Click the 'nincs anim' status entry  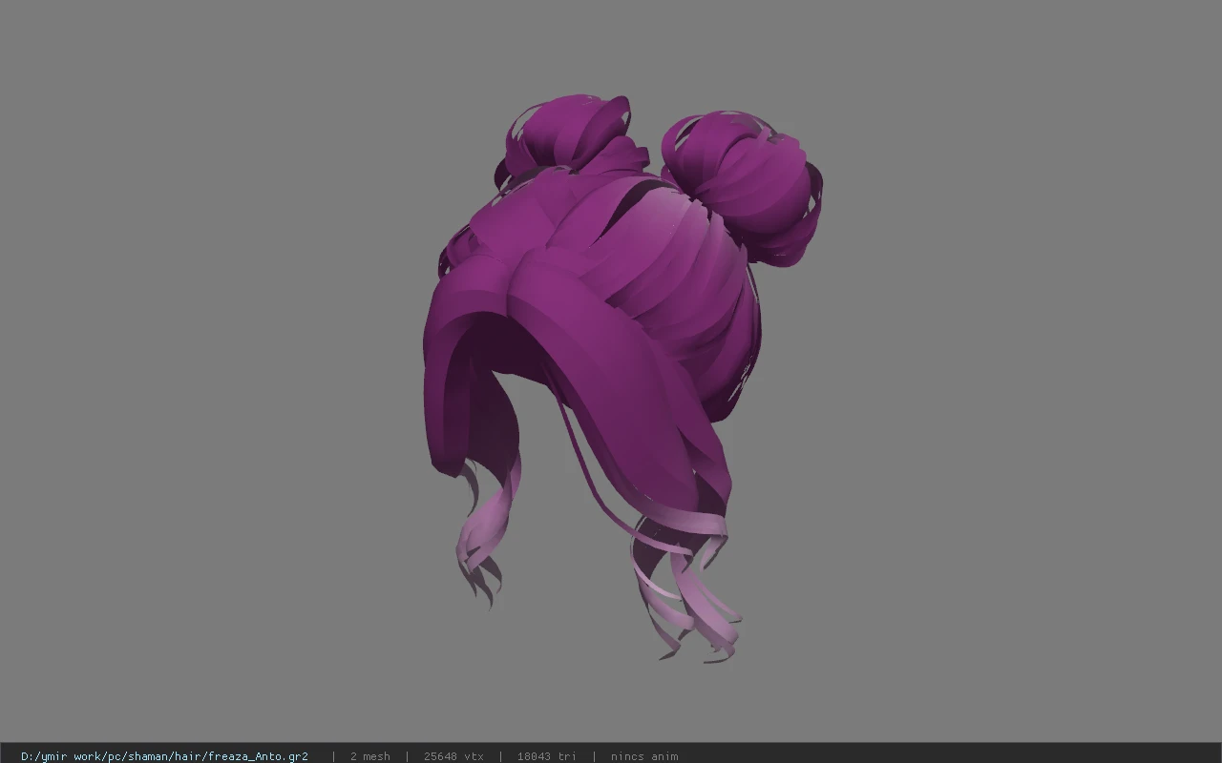click(644, 756)
